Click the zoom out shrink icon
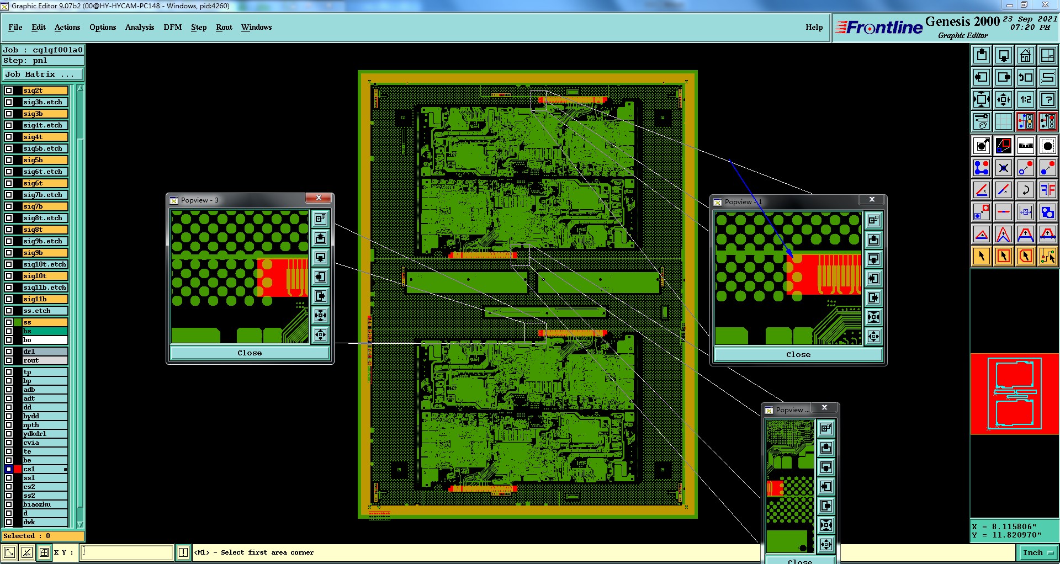The height and width of the screenshot is (564, 1060). 1004,99
